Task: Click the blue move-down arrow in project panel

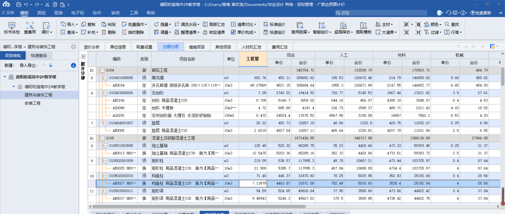Action: pos(51,65)
